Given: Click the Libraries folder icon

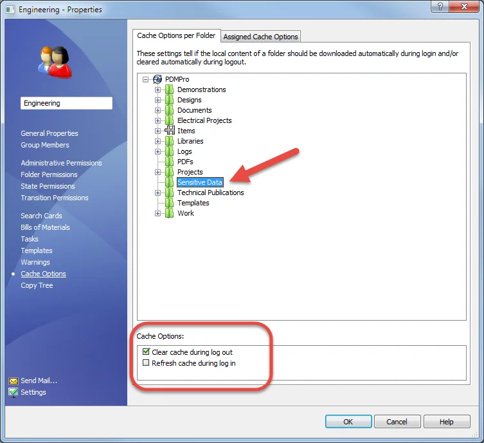Looking at the screenshot, I should 169,141.
